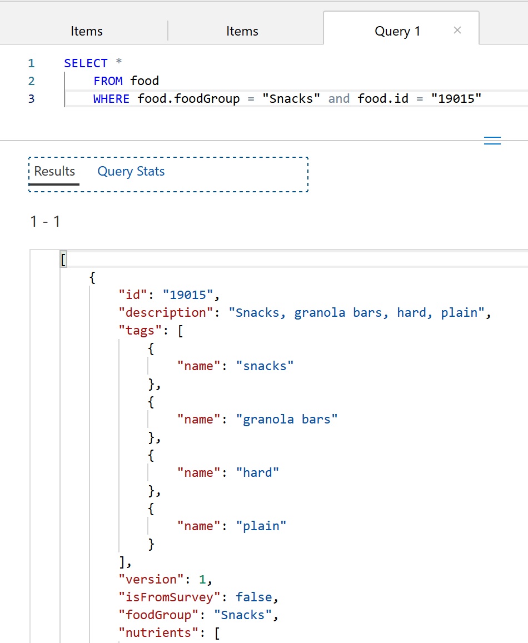Switch to the Results tab
The height and width of the screenshot is (643, 528).
tap(54, 171)
